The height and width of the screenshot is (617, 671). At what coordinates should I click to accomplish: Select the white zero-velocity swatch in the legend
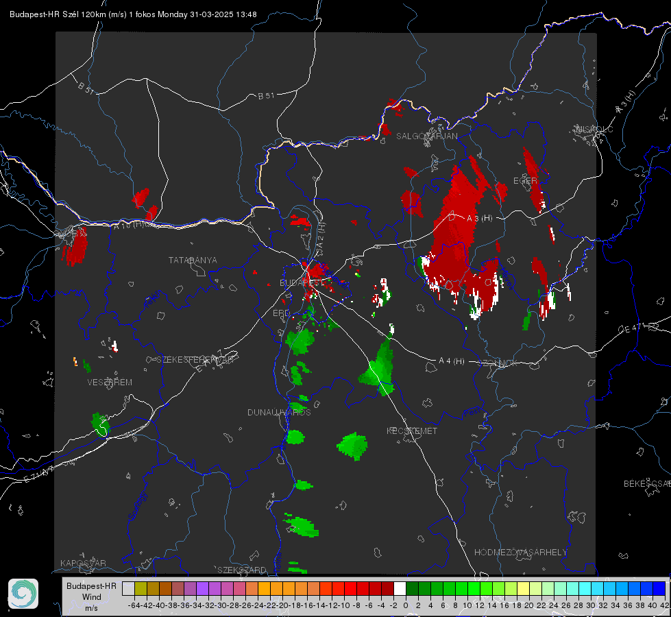(400, 588)
